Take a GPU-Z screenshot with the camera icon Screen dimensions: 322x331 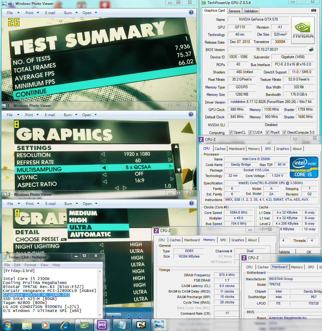314,10
